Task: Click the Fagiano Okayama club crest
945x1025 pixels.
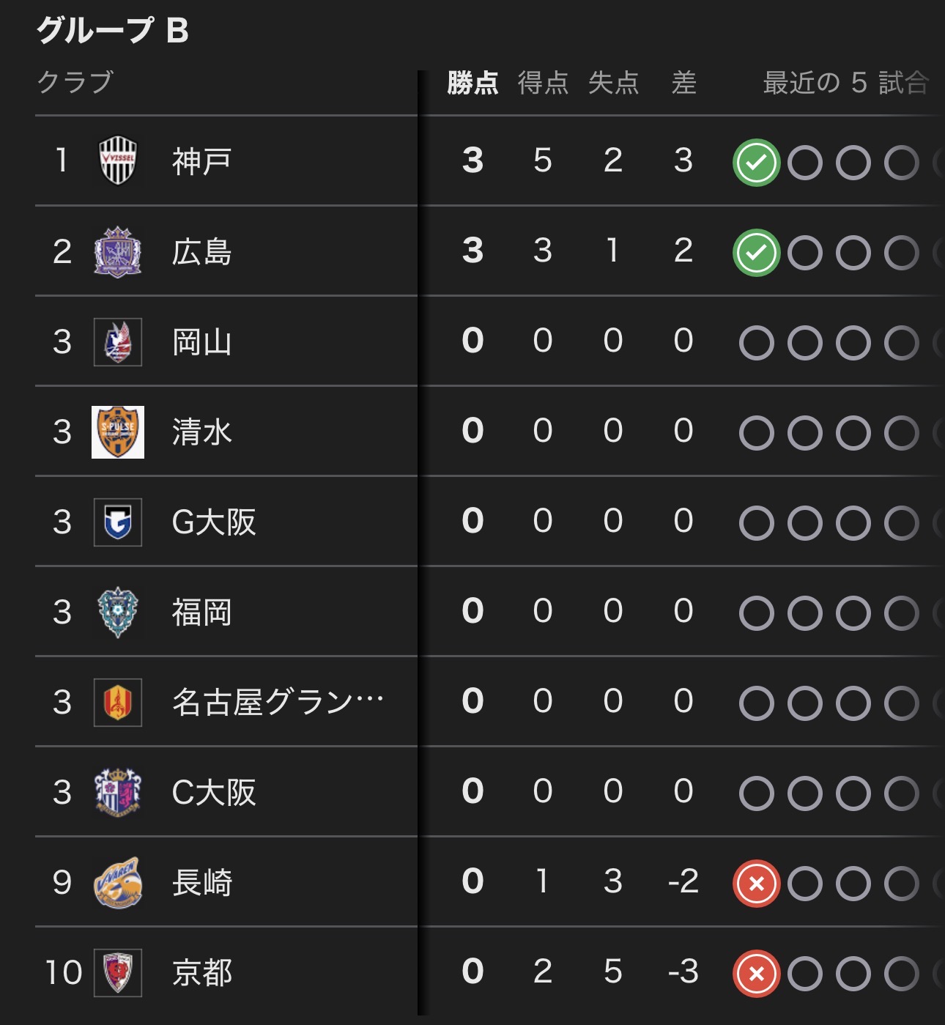Action: 117,342
